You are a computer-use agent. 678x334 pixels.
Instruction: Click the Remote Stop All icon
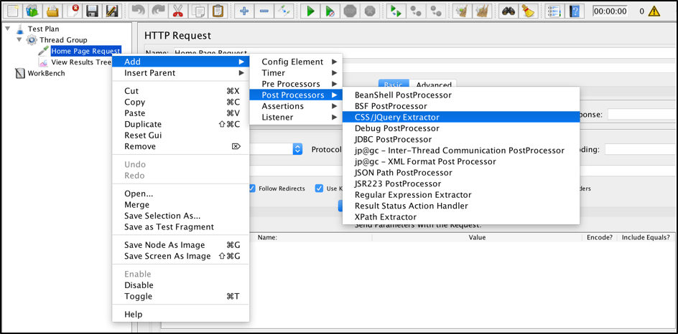(x=416, y=11)
